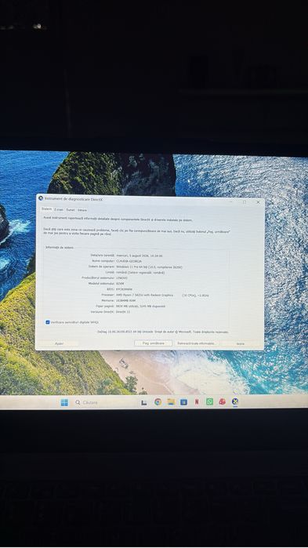Select the Sistem tab
This screenshot has width=308, height=548.
(46, 209)
